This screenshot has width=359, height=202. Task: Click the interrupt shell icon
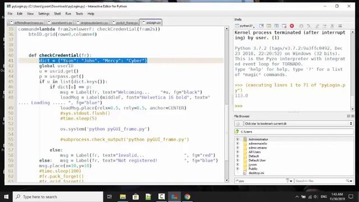[269, 26]
